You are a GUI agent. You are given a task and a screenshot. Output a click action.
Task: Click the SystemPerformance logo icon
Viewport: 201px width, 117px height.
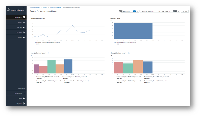point(9,10)
